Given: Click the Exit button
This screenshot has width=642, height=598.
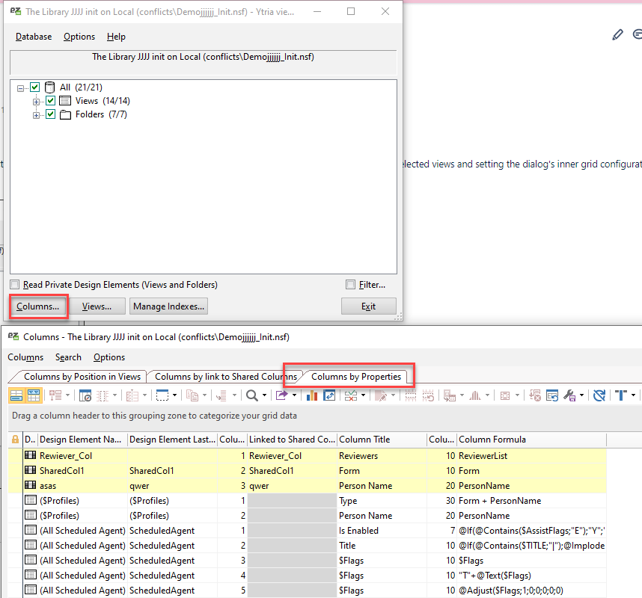Looking at the screenshot, I should (368, 306).
